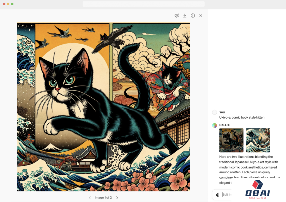Click the prompt text Ukiyo-e comic book style kitten
Viewport: 286px width, 202px height.
click(242, 118)
